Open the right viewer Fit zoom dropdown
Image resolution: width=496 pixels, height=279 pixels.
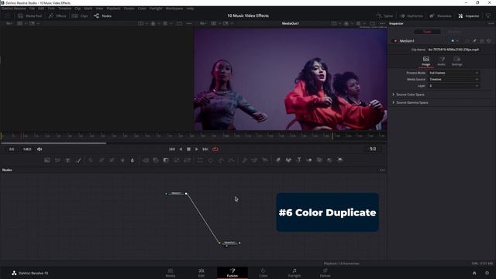(x=203, y=23)
